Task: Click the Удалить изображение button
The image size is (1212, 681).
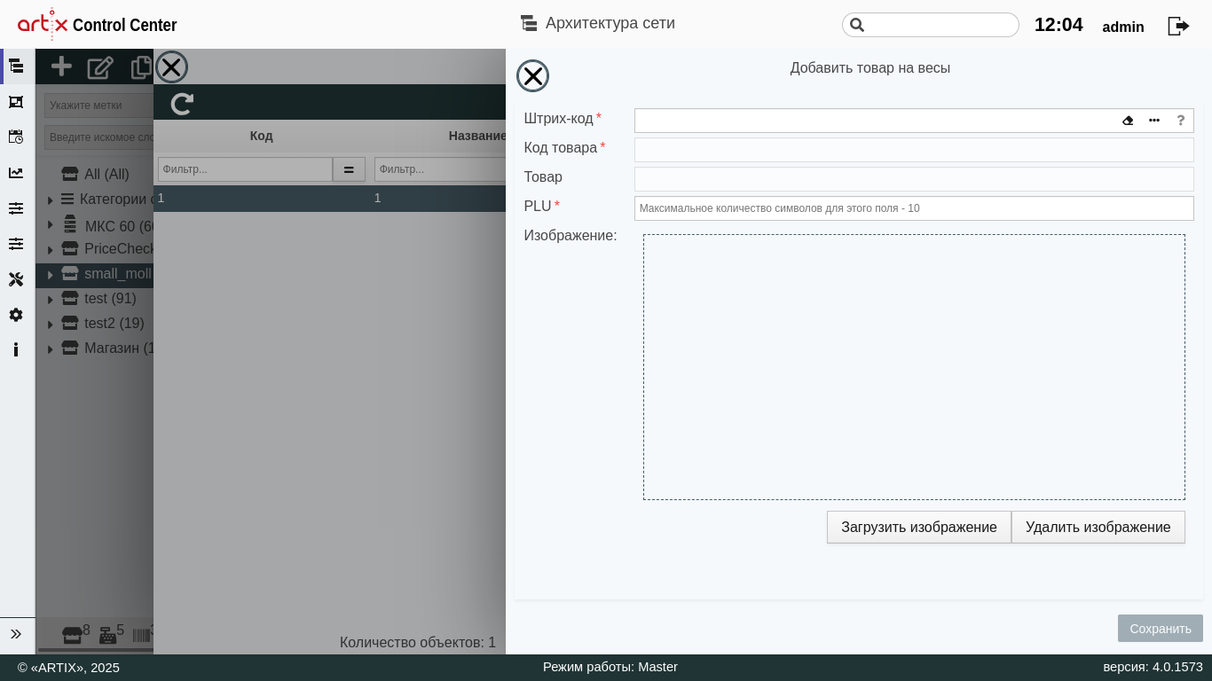Action: [x=1098, y=528]
